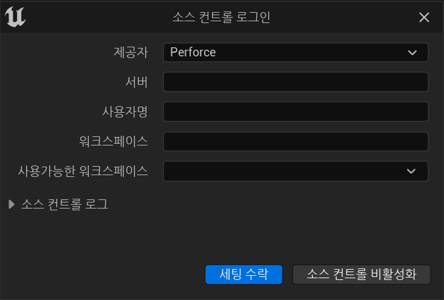The image size is (444, 300).
Task: Click the 제공자 dropdown chevron arrow
Action: 413,53
